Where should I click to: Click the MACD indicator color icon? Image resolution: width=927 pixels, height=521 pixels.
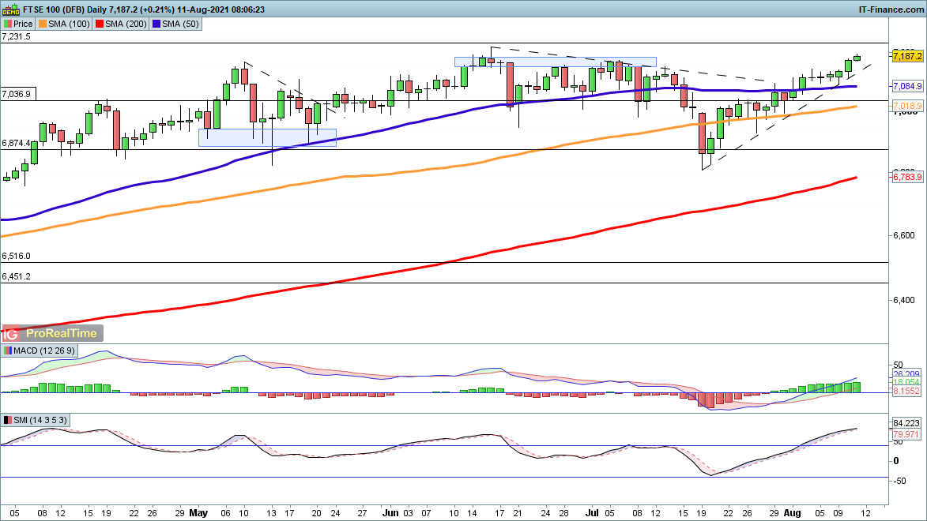(9, 350)
